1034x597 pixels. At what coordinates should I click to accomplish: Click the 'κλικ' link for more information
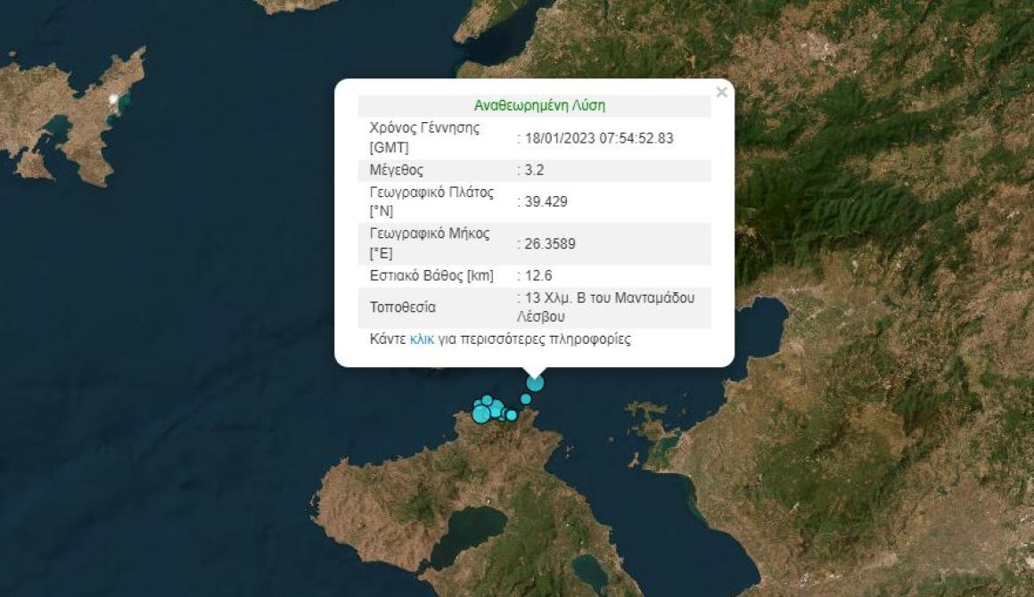click(x=422, y=339)
